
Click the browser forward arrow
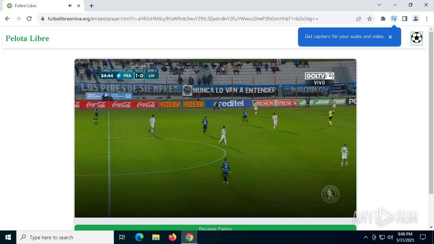pyautogui.click(x=18, y=19)
